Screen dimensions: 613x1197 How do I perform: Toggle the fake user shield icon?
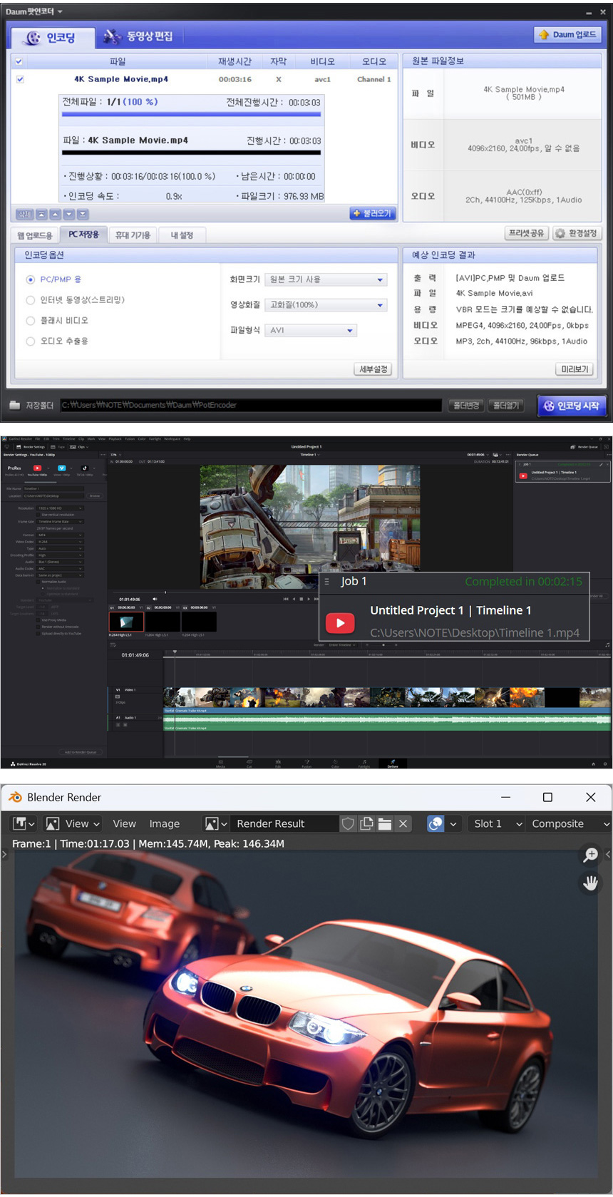tap(348, 823)
